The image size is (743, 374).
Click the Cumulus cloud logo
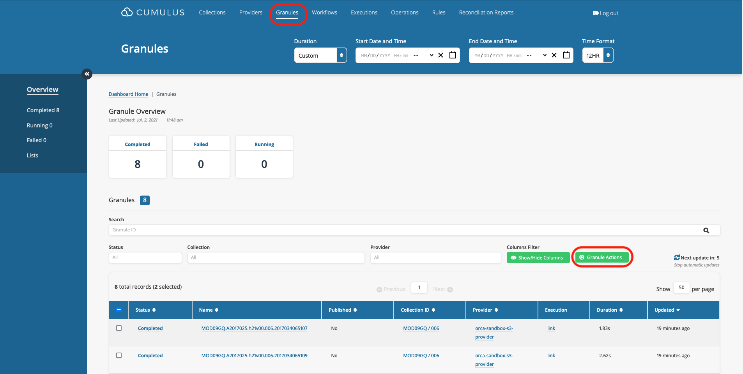click(152, 12)
